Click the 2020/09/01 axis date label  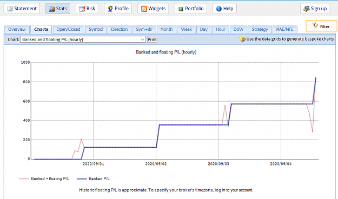tap(94, 164)
